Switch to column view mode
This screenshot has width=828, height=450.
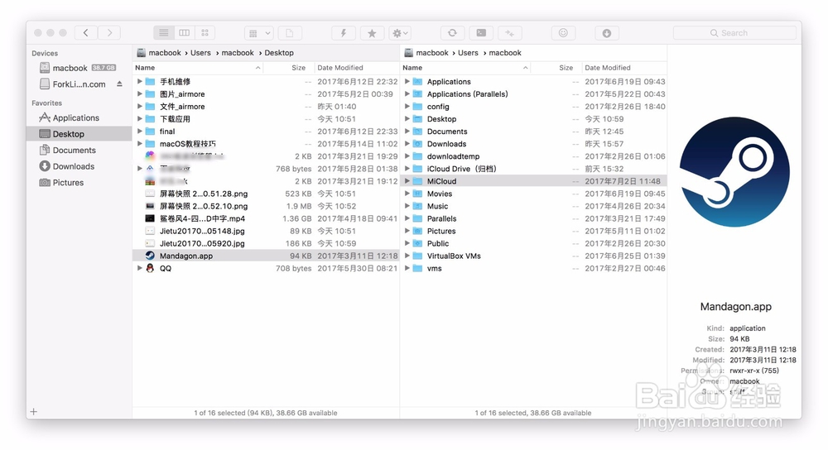[185, 33]
